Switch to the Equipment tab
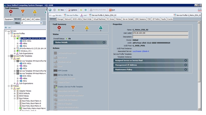Screen dimensions: 206x115 point(9,19)
